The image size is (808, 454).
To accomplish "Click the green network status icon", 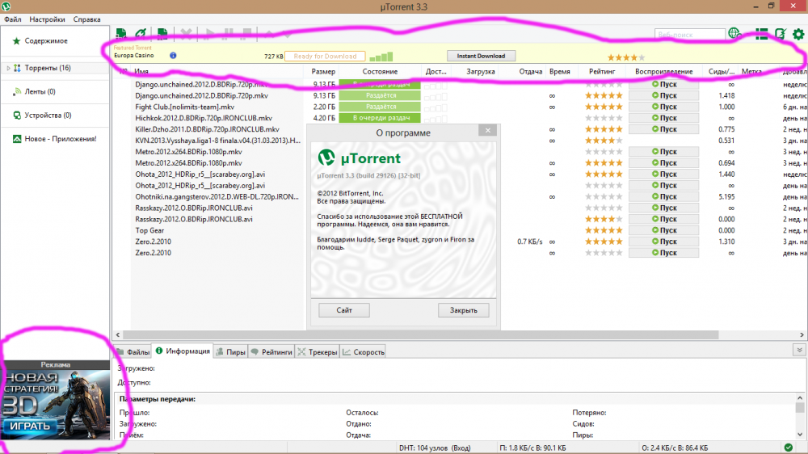I will click(x=789, y=448).
